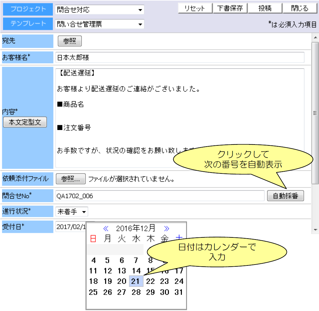The width and height of the screenshot is (319, 311).
Task: Select day 19 in the calendar
Action: coord(108,281)
